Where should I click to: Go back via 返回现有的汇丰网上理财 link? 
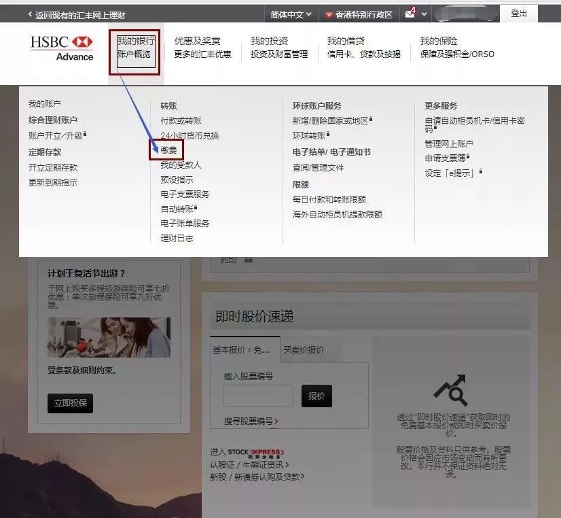[x=77, y=15]
